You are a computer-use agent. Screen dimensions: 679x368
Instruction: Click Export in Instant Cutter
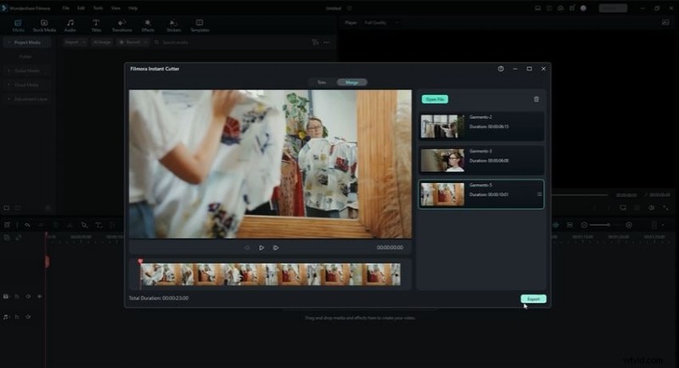[533, 298]
